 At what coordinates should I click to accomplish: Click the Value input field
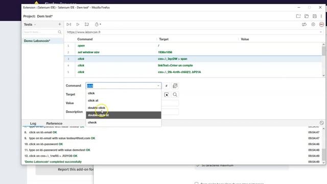[x=170, y=103]
